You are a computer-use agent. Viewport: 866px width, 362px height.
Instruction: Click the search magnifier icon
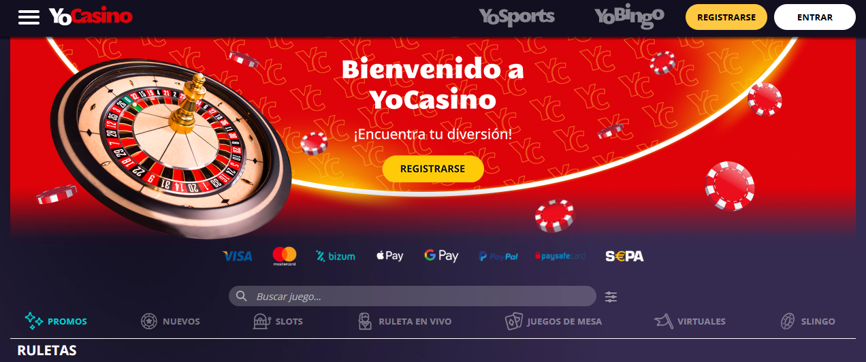coord(241,296)
